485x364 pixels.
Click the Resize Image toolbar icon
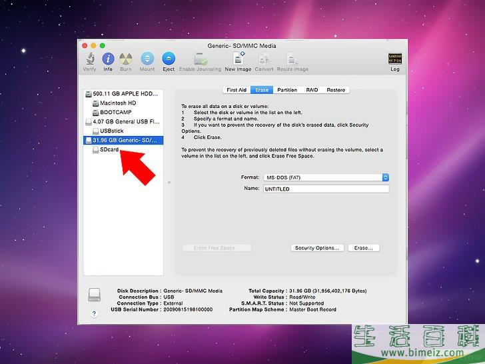pos(292,59)
